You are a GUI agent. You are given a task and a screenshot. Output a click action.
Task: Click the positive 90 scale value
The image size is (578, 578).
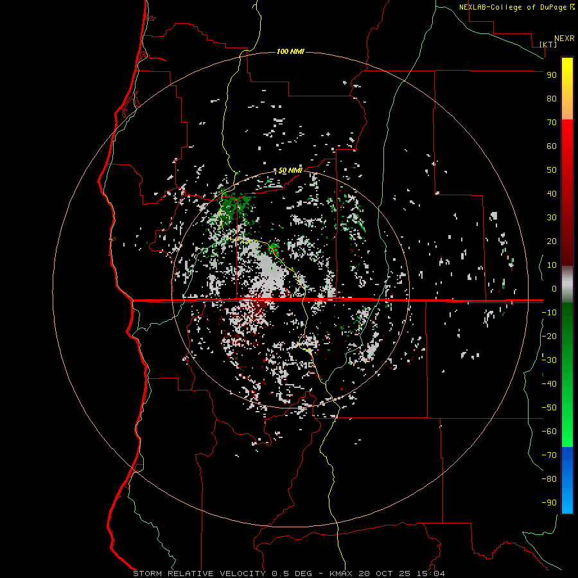click(x=552, y=75)
